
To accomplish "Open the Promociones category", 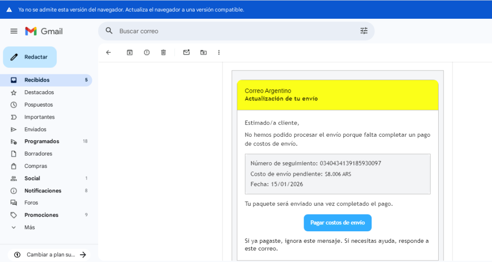I will point(41,215).
